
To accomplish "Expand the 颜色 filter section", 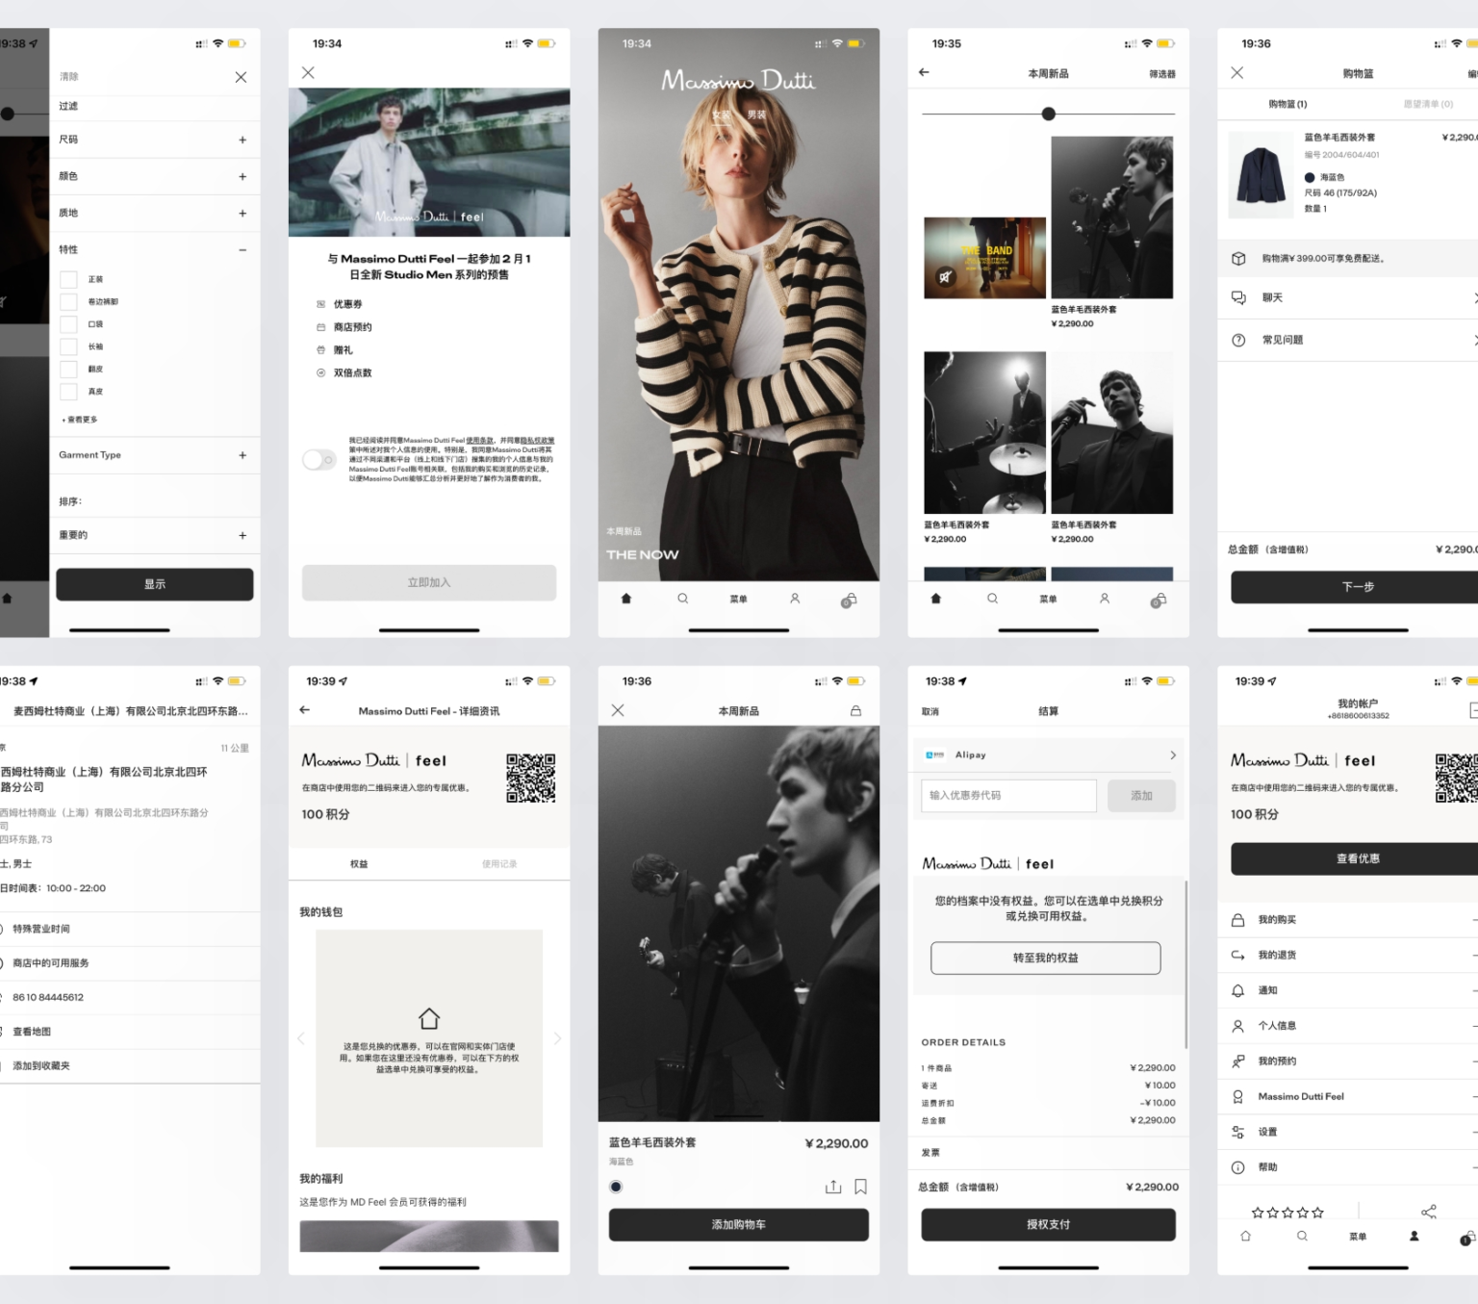I will click(x=242, y=176).
